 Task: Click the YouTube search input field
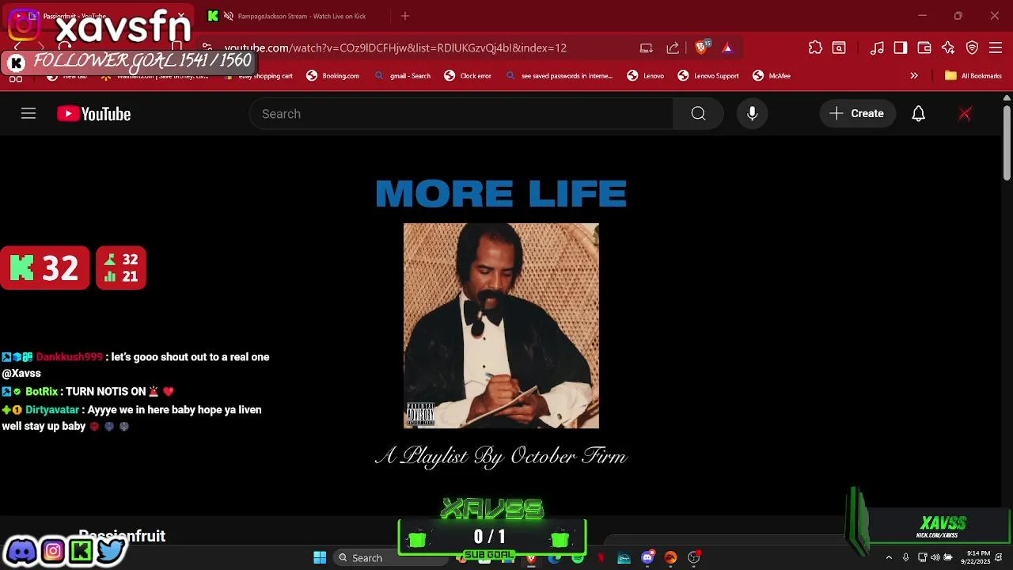[x=461, y=114]
